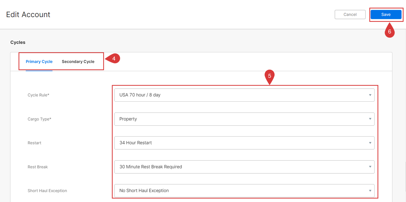
Task: Save the account changes
Action: click(386, 15)
